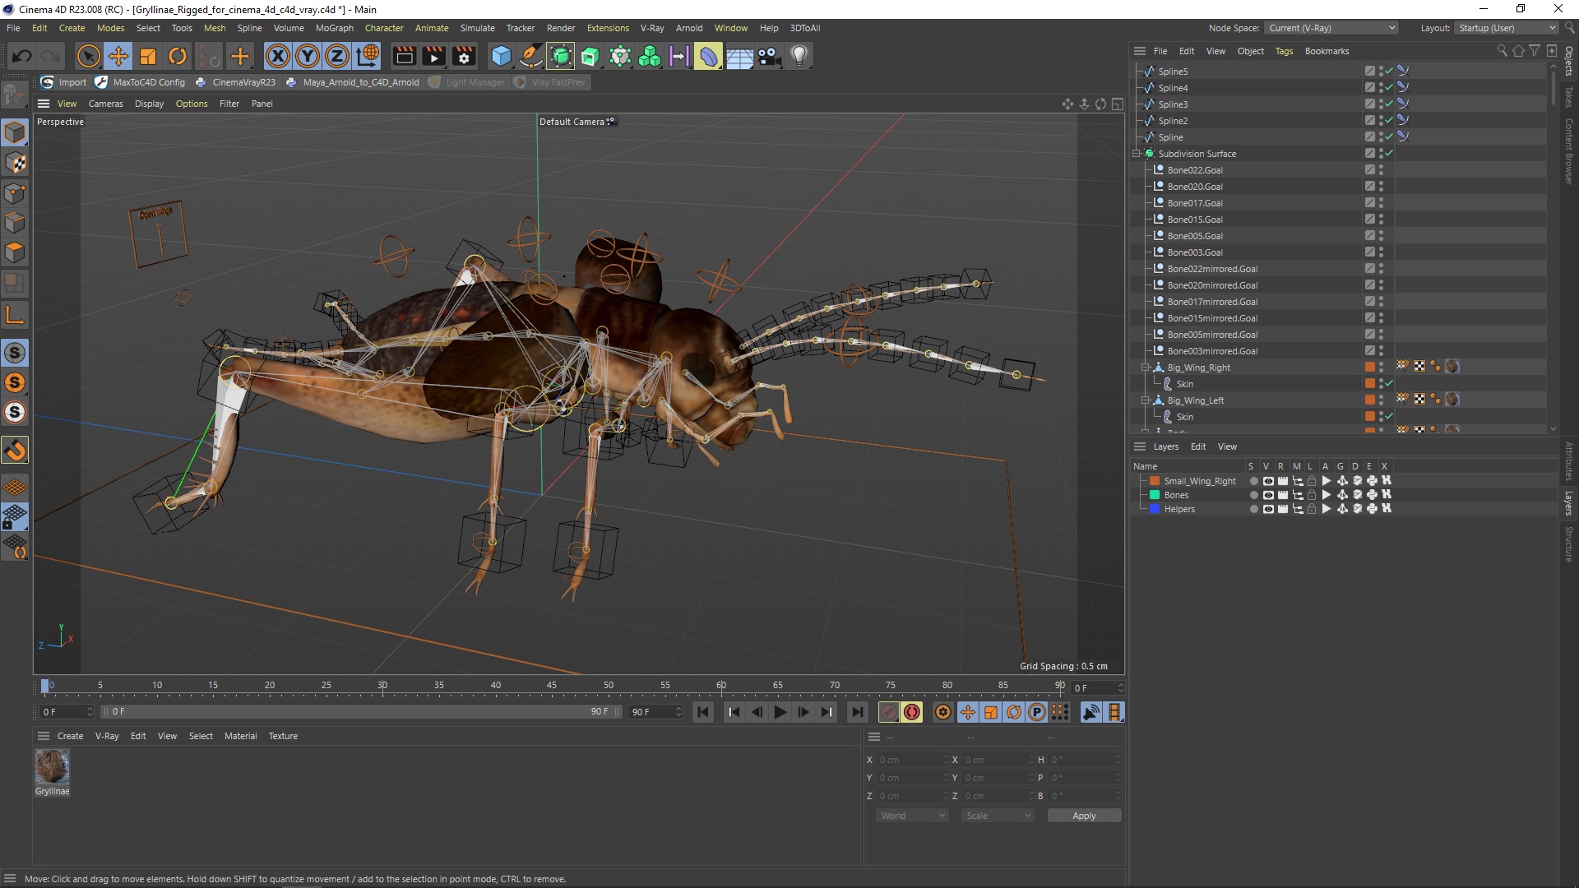The height and width of the screenshot is (888, 1579).
Task: Open the MoGraph cloner icon
Action: pos(650,56)
